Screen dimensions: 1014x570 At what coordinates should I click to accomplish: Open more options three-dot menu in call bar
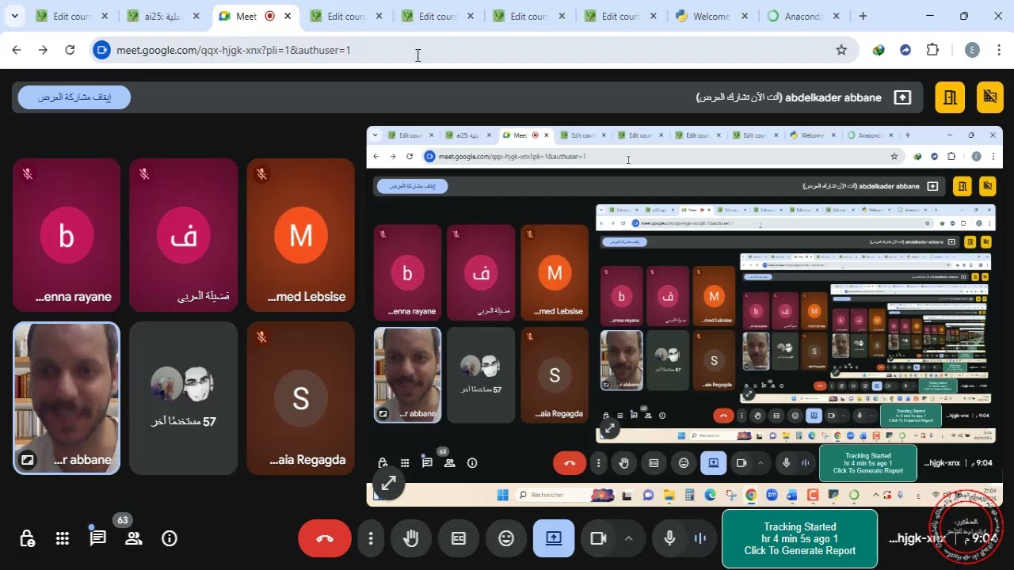370,538
